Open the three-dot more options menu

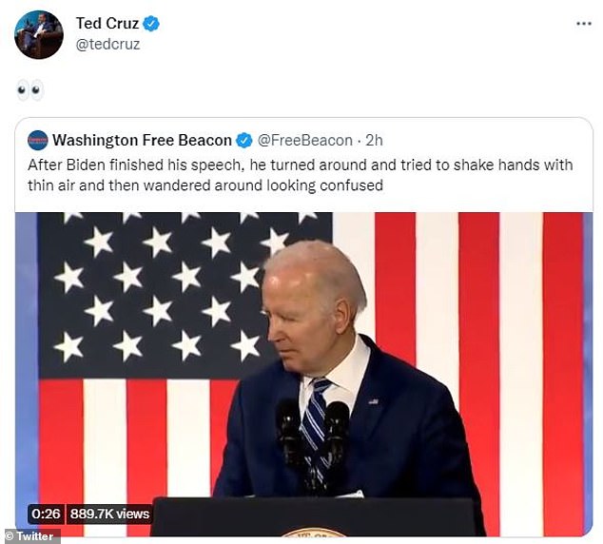(584, 24)
